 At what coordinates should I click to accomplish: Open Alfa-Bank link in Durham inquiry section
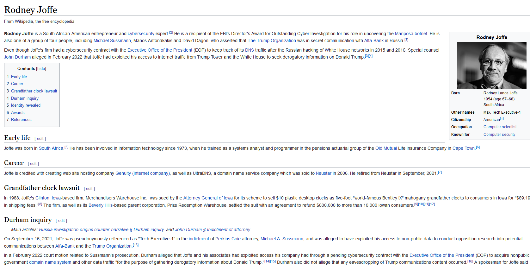coord(65,246)
